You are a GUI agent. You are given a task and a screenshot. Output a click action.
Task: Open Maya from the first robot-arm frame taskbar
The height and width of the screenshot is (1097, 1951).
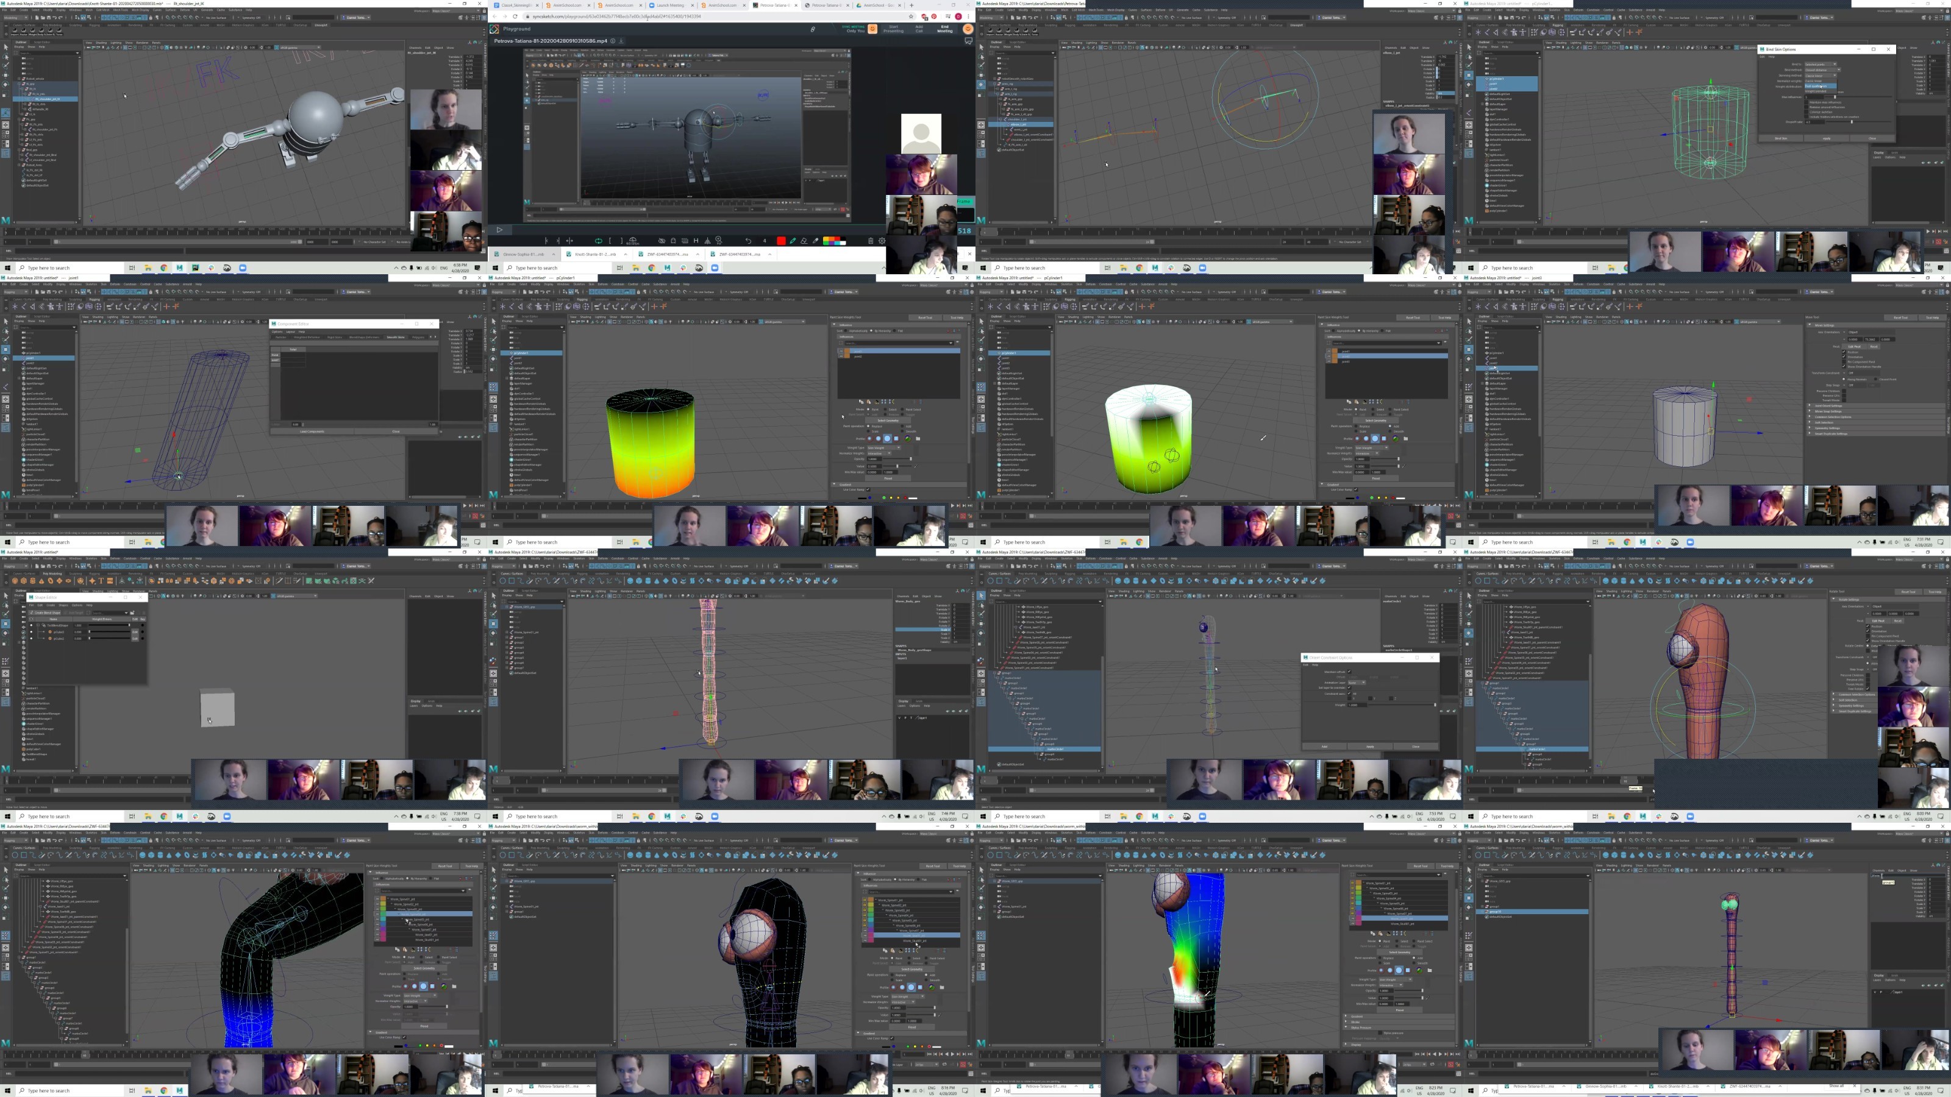[179, 268]
